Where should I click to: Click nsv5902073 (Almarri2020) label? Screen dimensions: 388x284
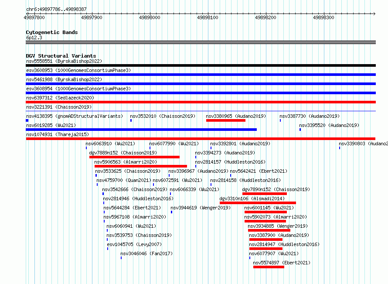(x=276, y=217)
